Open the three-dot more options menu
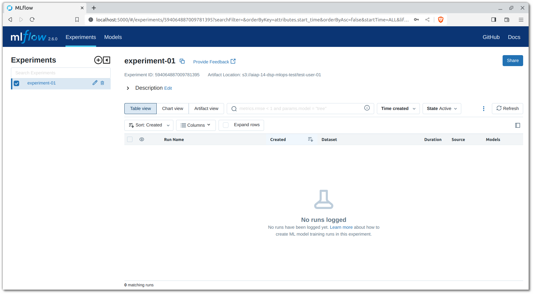Viewport: 533px width, 294px height. [484, 109]
